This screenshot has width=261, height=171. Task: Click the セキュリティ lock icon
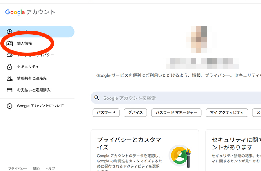(9, 67)
